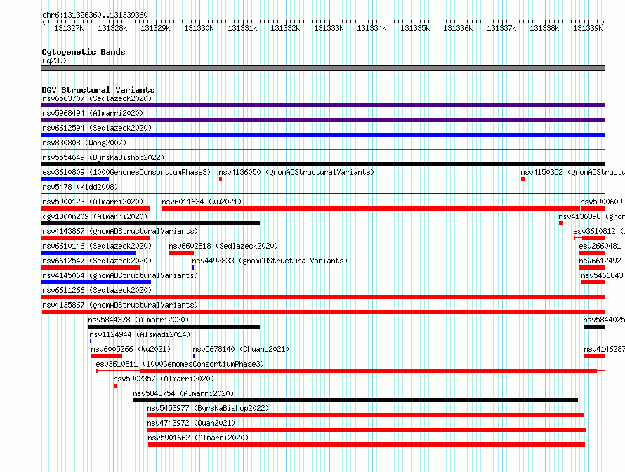
Task: Click the DGV Structural Variants track title
Action: click(98, 90)
